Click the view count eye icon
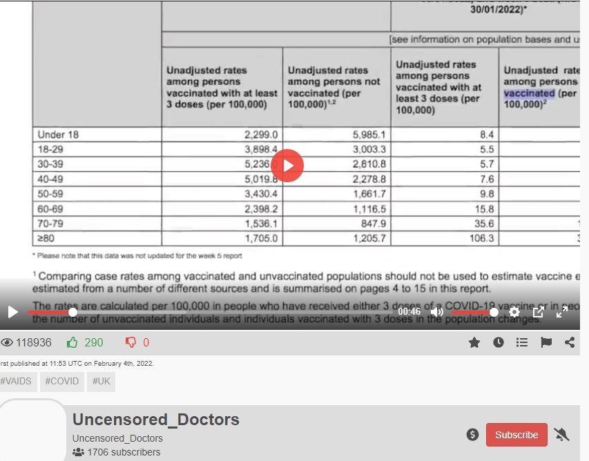589x461 pixels. [x=7, y=342]
